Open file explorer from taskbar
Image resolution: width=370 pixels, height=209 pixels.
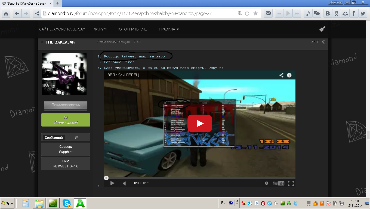click(x=39, y=203)
